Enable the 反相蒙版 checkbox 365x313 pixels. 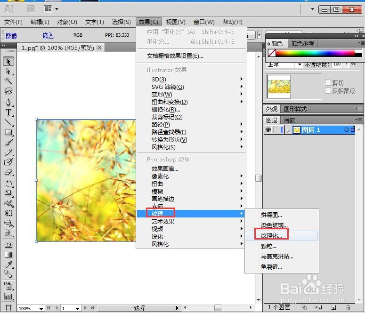[x=328, y=91]
